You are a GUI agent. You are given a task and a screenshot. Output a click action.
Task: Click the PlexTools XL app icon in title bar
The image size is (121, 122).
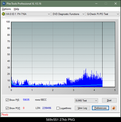coord(4,4)
